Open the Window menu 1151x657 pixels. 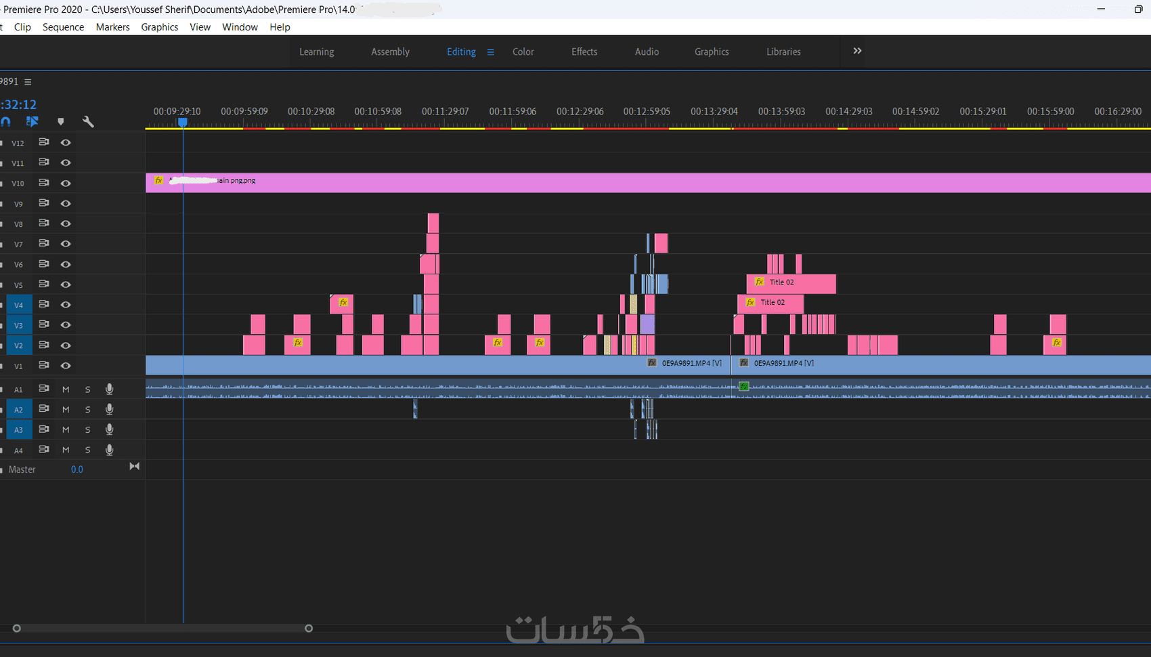(x=240, y=27)
